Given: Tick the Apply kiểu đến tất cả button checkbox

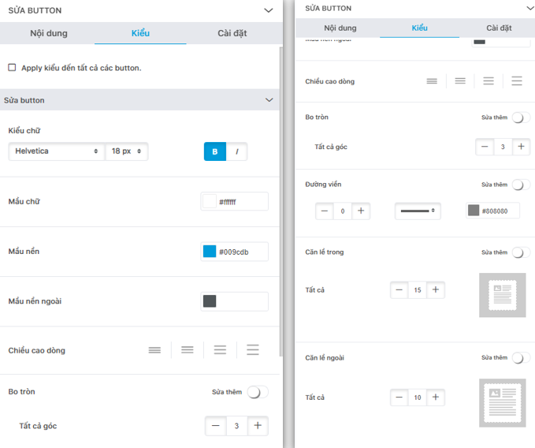Looking at the screenshot, I should (x=12, y=67).
